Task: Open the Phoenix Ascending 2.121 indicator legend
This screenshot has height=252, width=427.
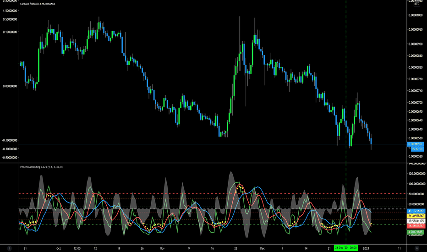Action: click(x=41, y=167)
